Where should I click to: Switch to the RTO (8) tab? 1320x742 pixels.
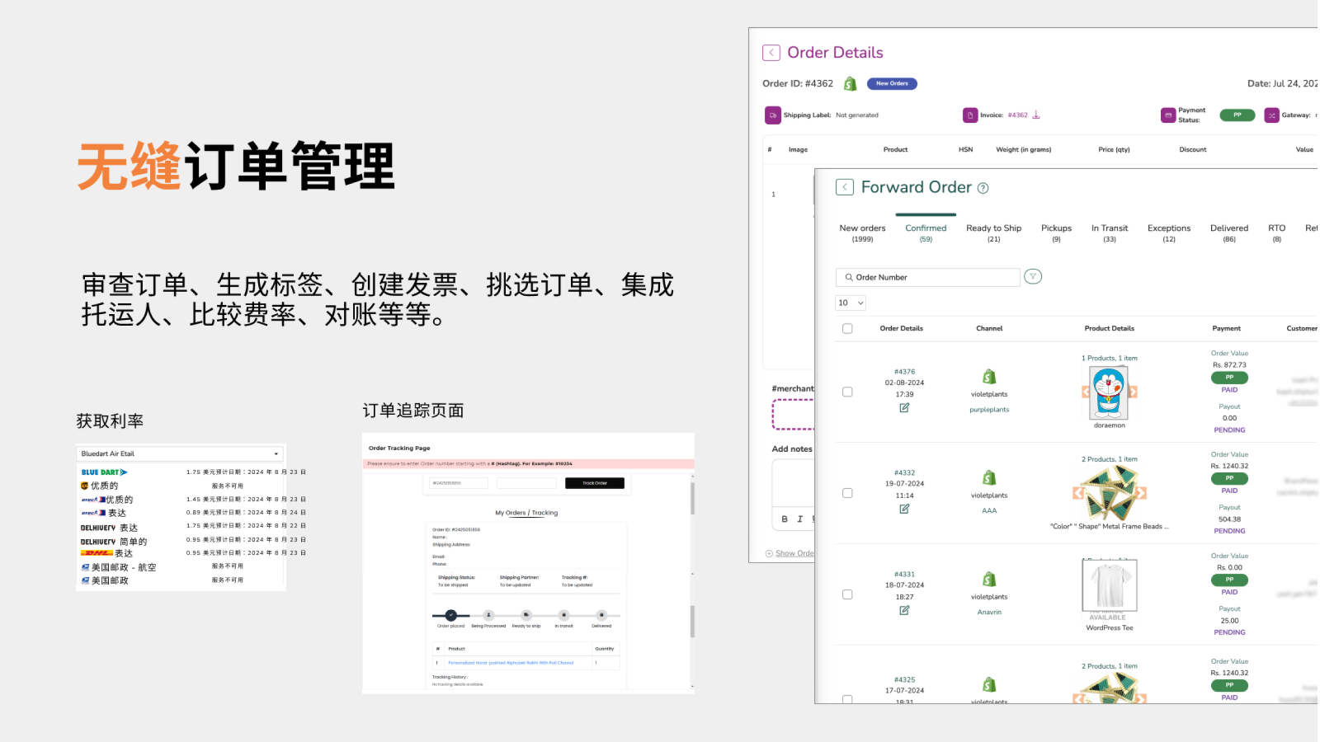click(1277, 233)
